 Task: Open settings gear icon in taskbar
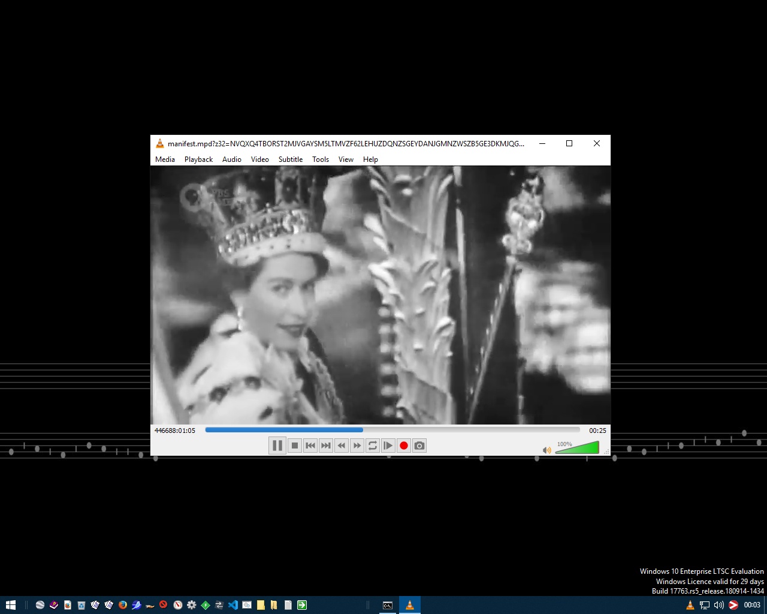192,605
